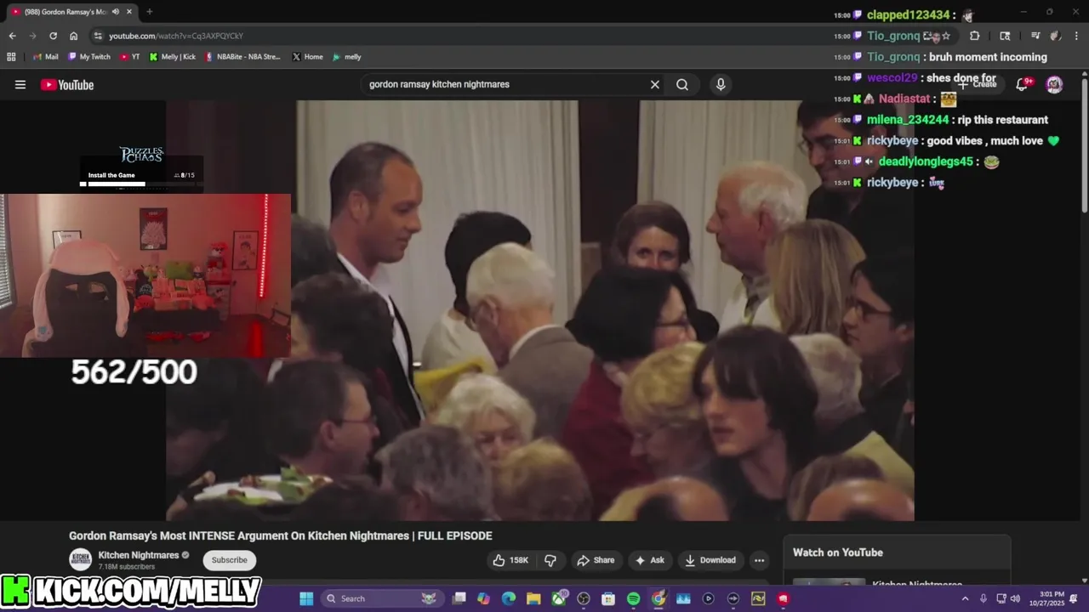
Task: Open volume control in system tray
Action: point(1015,598)
